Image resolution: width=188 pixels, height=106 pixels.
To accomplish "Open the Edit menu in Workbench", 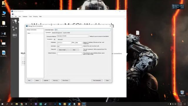I will pos(16,16).
